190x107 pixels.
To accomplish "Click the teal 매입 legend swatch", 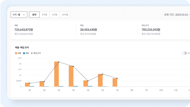I will click(x=24, y=53).
